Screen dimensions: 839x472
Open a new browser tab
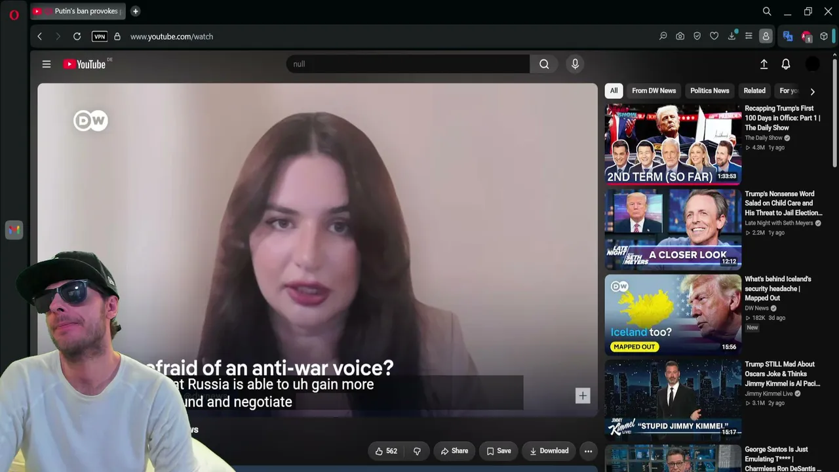pos(135,11)
